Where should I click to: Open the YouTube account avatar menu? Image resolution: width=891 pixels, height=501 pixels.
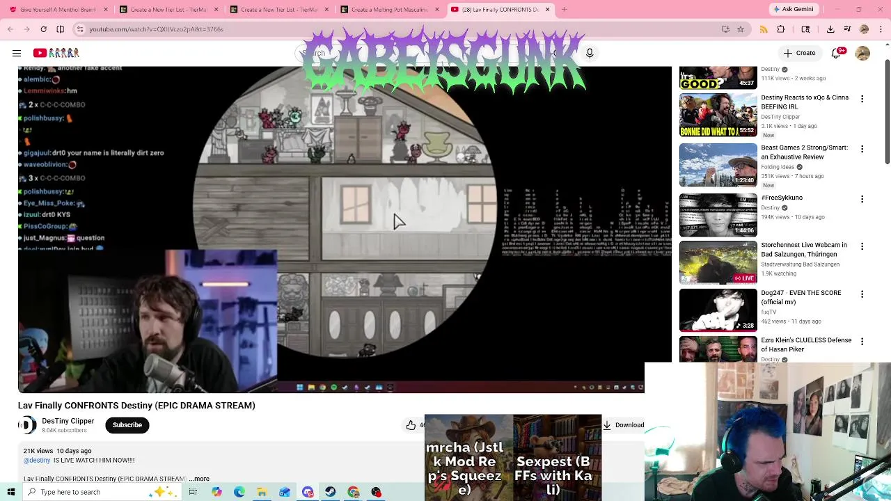pos(862,53)
